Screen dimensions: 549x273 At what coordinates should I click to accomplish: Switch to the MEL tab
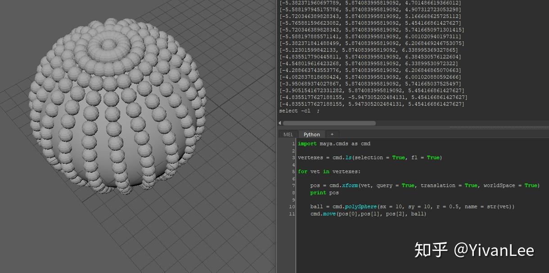(288, 134)
